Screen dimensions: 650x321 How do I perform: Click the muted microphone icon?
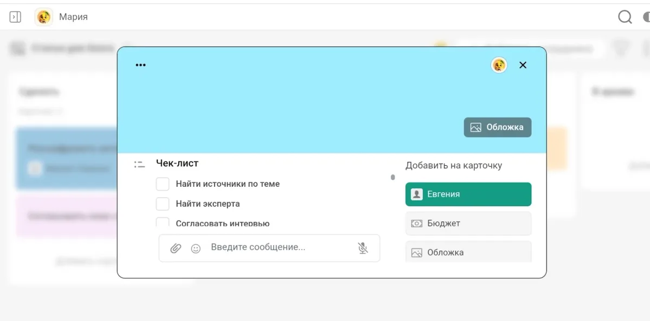[x=363, y=248]
